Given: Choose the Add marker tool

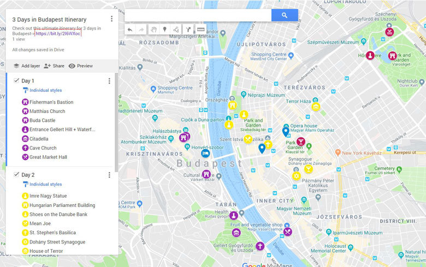Looking at the screenshot, I should click(164, 29).
